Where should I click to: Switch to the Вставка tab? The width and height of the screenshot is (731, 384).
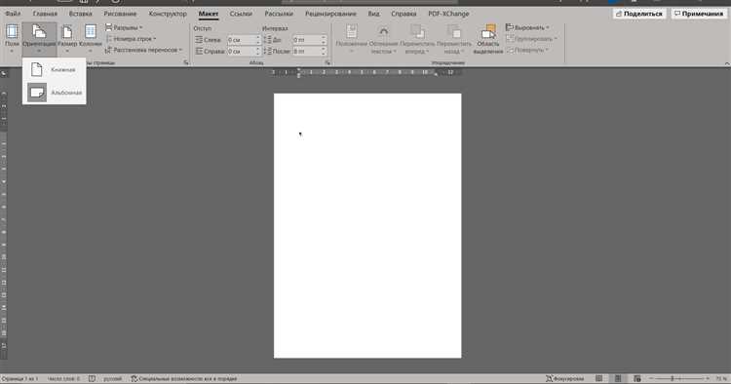pos(80,14)
